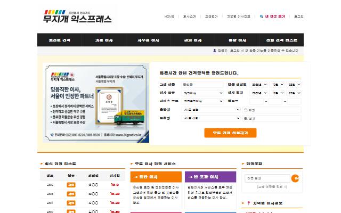This screenshot has height=213, width=341.
Task: Click the 이사일 column header in the estimate table
Action: [115, 176]
